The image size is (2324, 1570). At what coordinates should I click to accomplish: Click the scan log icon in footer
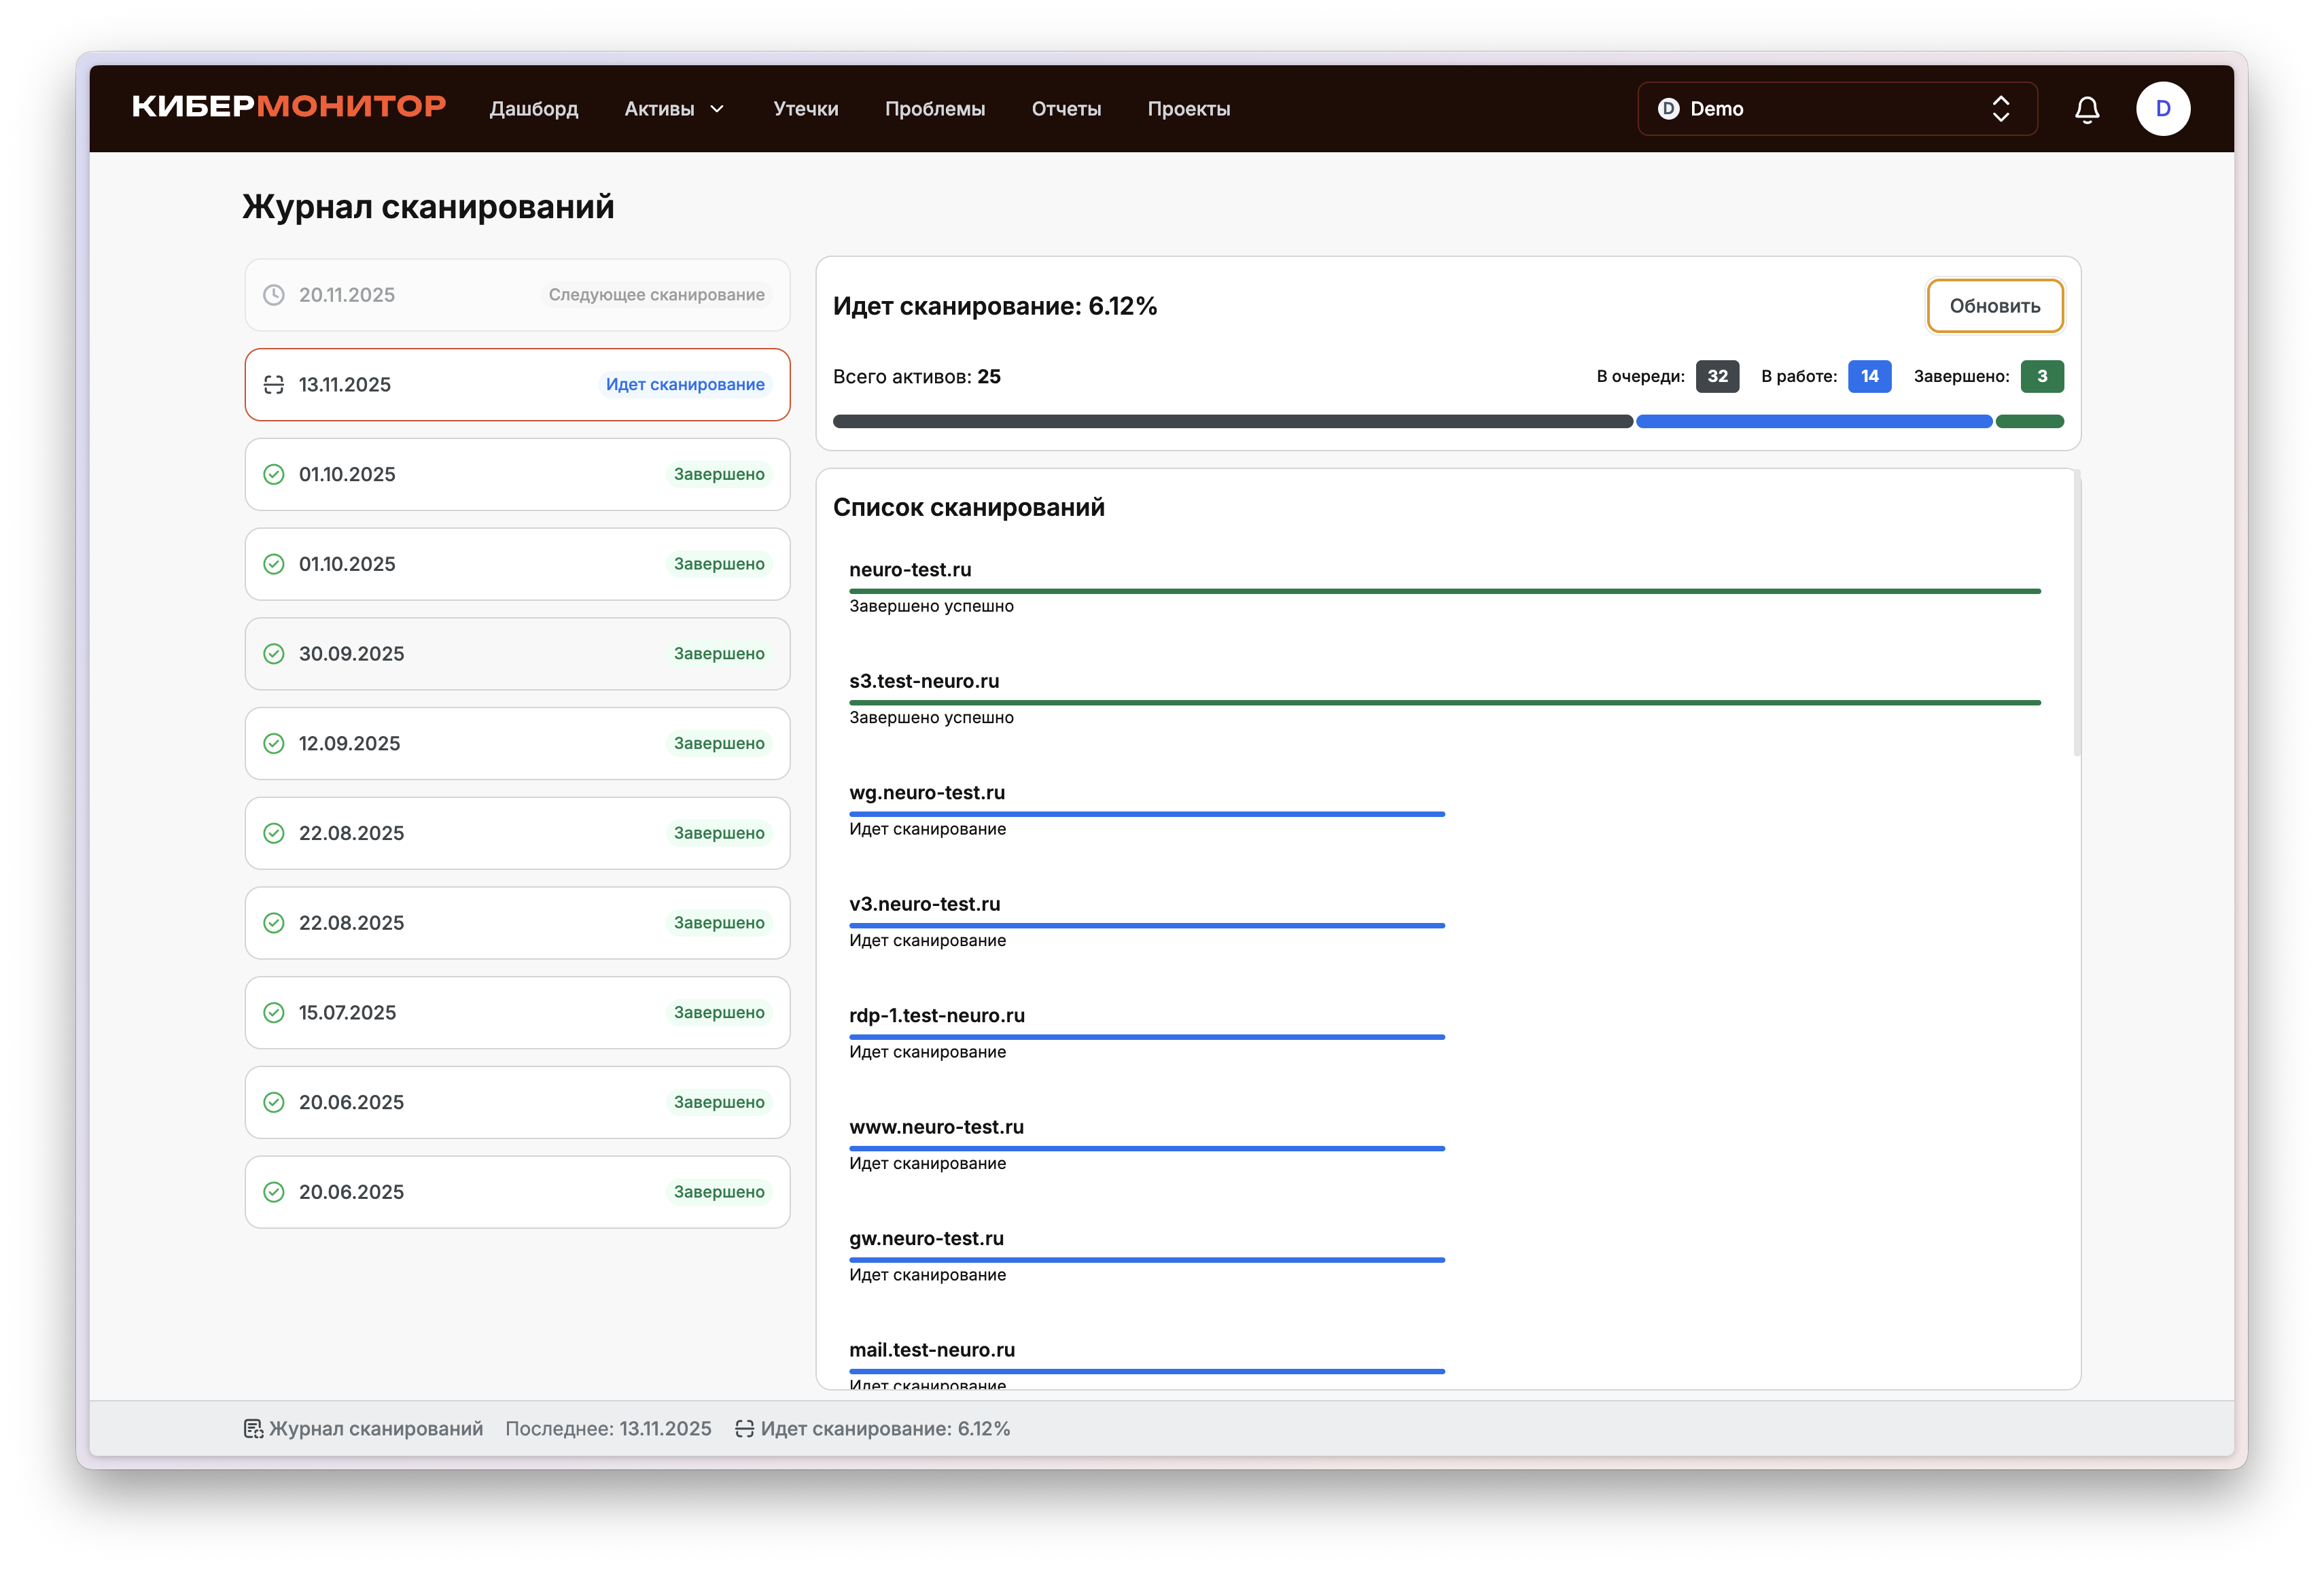tap(253, 1429)
